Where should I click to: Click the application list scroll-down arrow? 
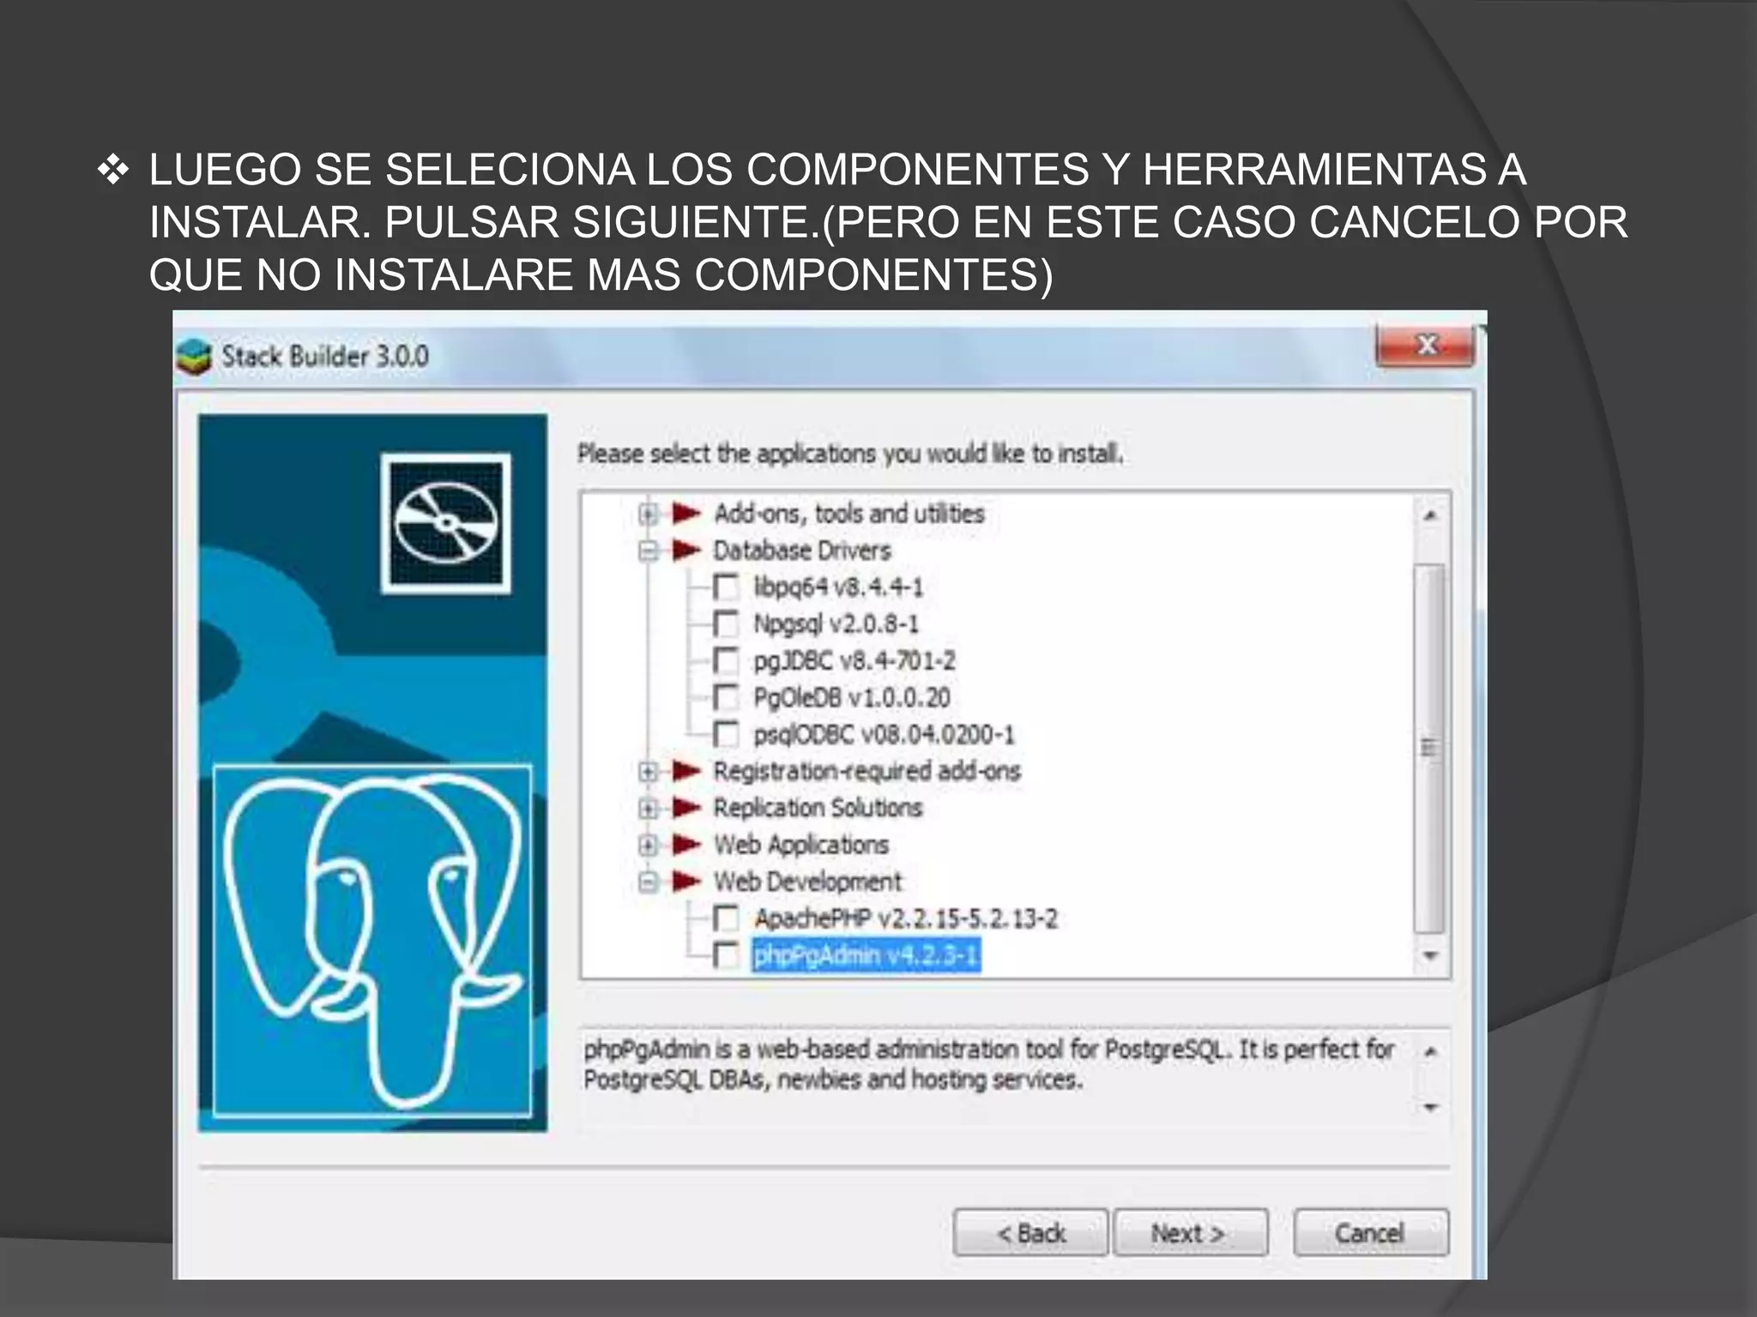[1430, 956]
